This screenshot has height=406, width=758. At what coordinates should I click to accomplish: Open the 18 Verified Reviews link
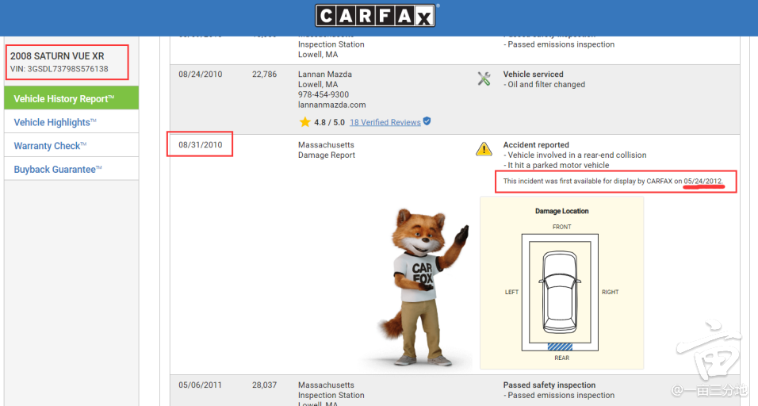(x=385, y=122)
